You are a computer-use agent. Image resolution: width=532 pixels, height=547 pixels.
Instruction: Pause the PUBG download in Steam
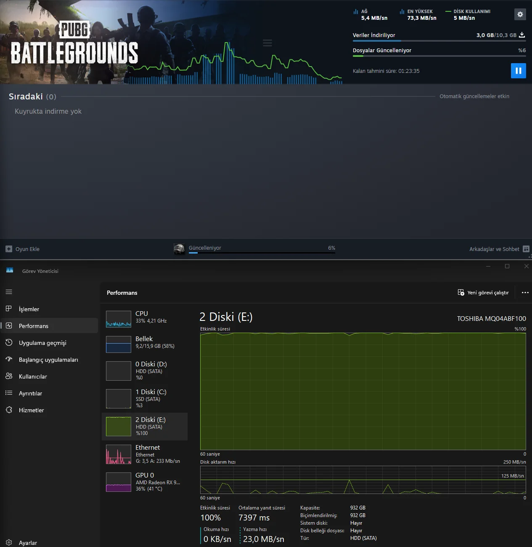[518, 71]
